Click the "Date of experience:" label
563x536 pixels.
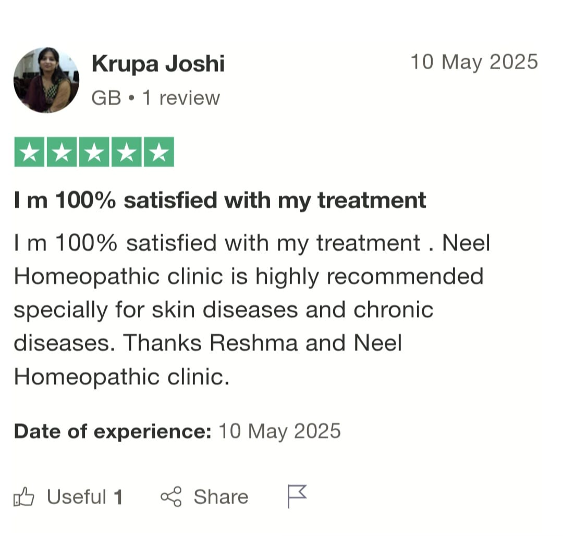pyautogui.click(x=112, y=431)
